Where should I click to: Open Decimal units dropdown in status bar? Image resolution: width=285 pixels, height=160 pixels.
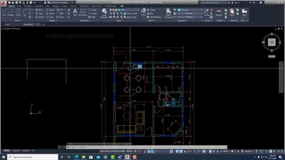coord(249,151)
